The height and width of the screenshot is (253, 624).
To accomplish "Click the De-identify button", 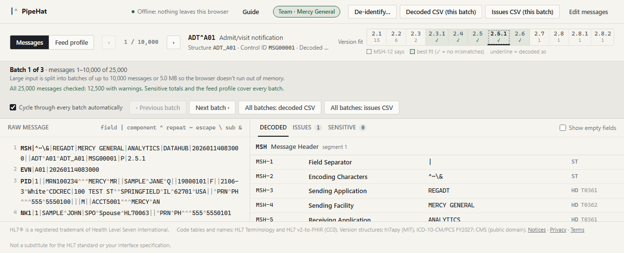I will coord(372,12).
